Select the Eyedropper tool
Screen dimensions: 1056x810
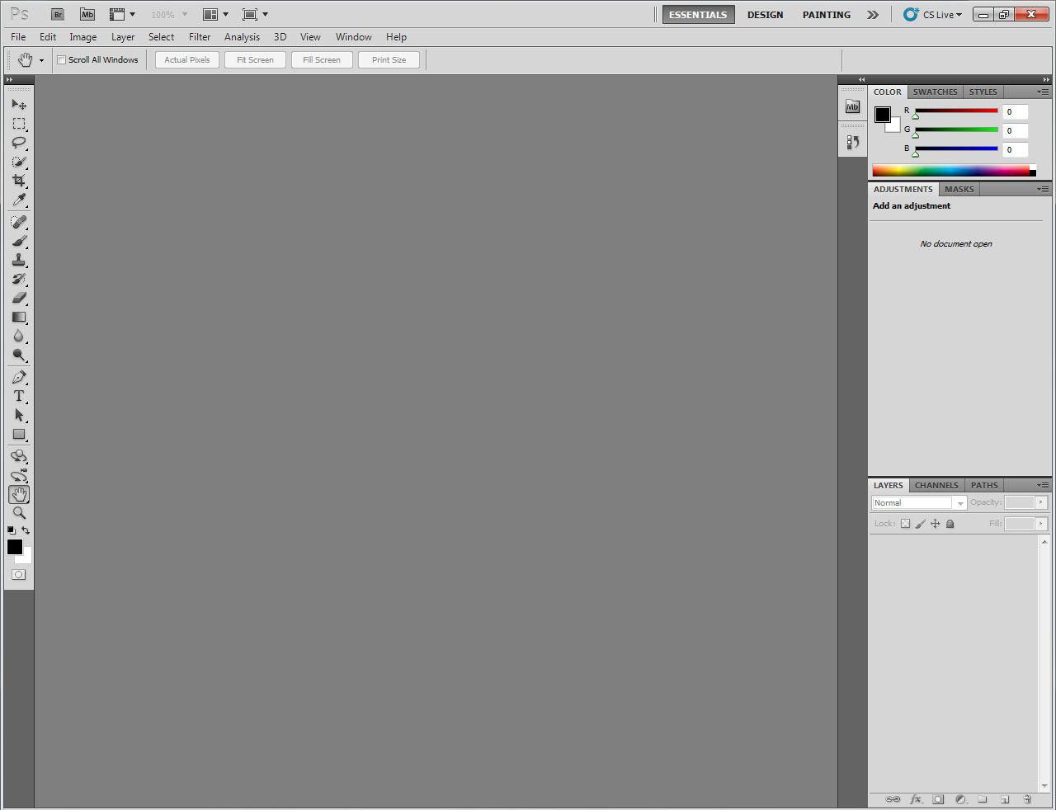(19, 200)
